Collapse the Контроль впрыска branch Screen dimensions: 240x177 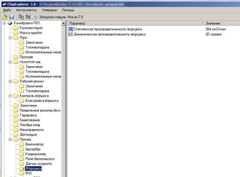click(10, 96)
